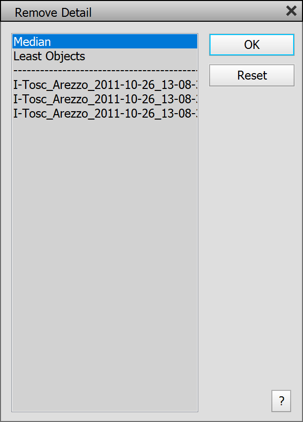
Task: Click the Remove Detail title text
Action: (x=53, y=12)
